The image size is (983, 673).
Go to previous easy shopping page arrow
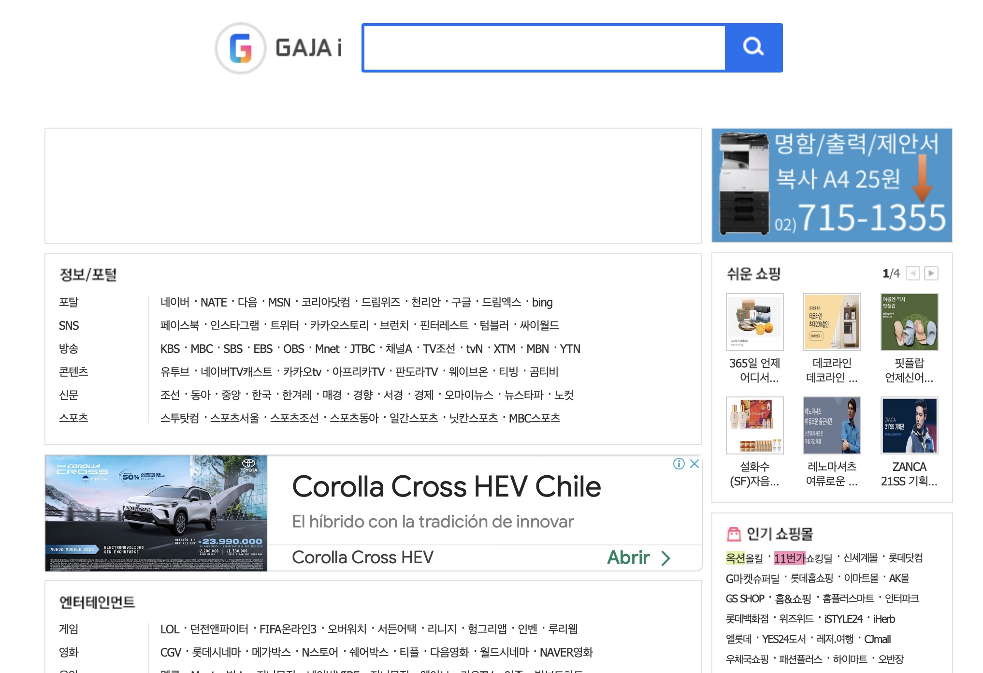[912, 273]
